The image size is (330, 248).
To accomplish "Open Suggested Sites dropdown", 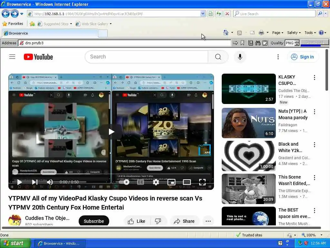I will click(x=55, y=24).
